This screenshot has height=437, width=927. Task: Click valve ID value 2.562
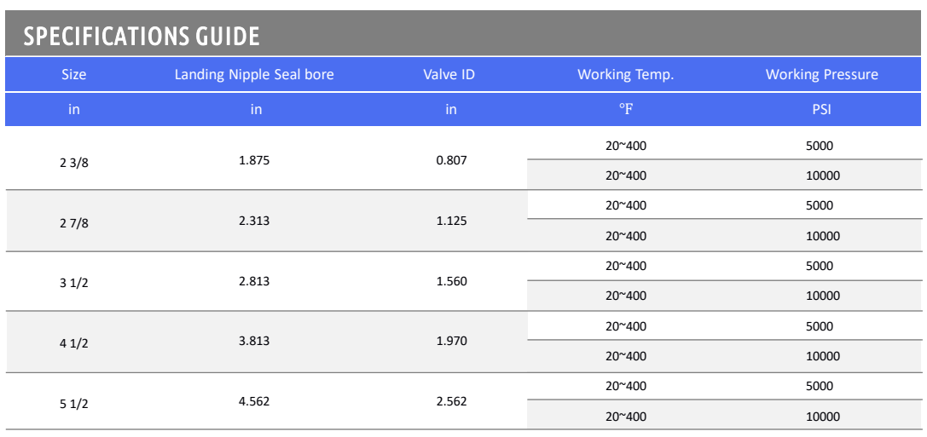tap(451, 401)
